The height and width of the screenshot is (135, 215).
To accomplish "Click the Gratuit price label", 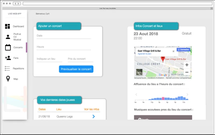I will pos(187,33).
